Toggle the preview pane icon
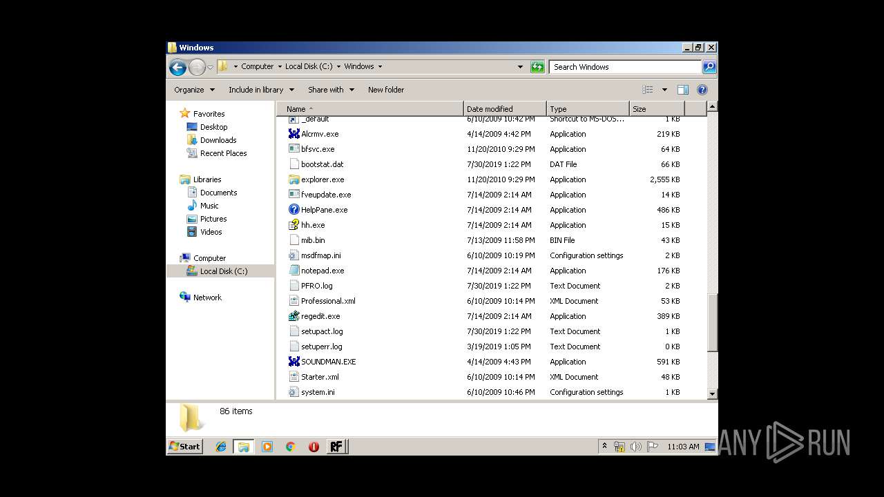 (x=683, y=90)
